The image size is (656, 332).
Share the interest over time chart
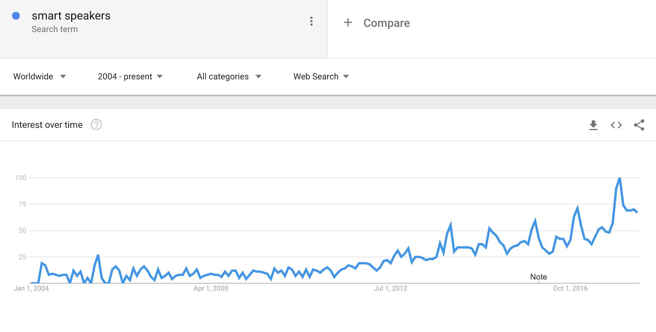point(639,125)
